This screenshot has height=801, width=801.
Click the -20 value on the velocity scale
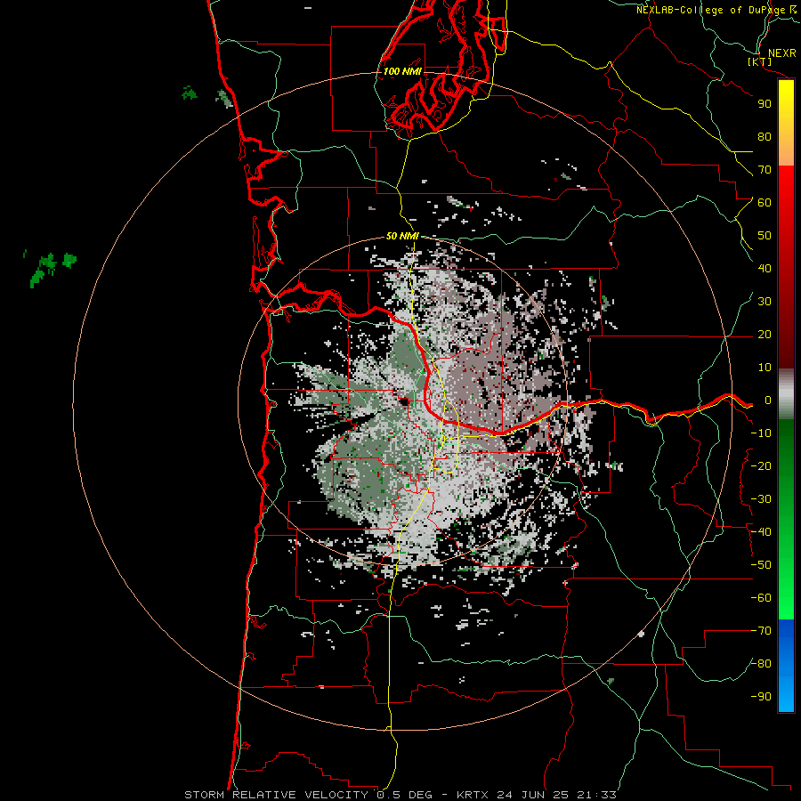[x=761, y=465]
